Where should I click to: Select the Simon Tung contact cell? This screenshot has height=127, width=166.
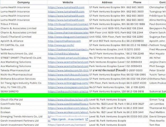point(157,100)
